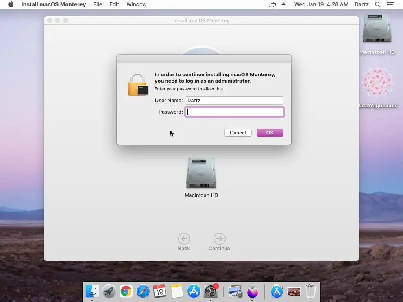Click the OK button in the password dialog
This screenshot has height=302, width=403.
pyautogui.click(x=270, y=133)
